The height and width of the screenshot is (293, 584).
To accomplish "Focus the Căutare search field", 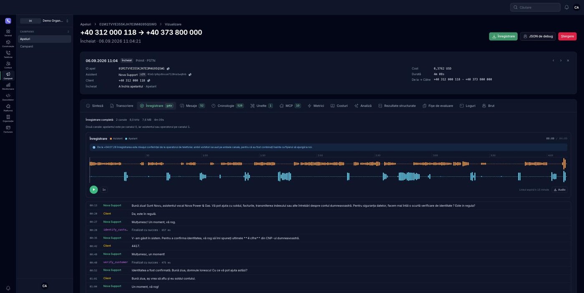I will 535,7.
